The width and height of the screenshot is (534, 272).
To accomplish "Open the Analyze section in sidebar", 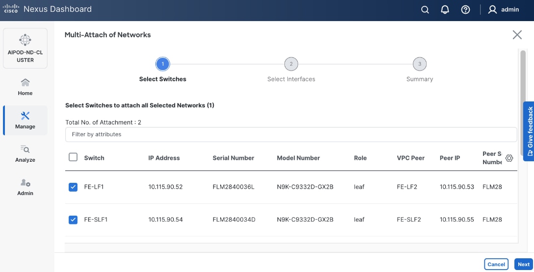I will point(25,153).
